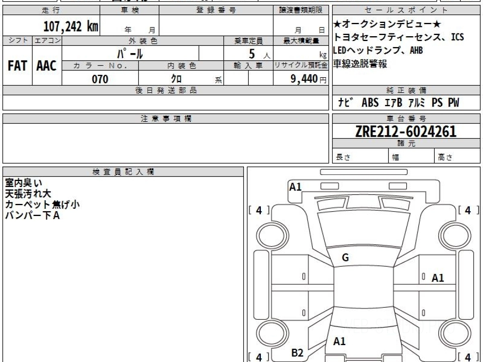
Task: Select the ABS equipment entry
Action: pos(370,103)
